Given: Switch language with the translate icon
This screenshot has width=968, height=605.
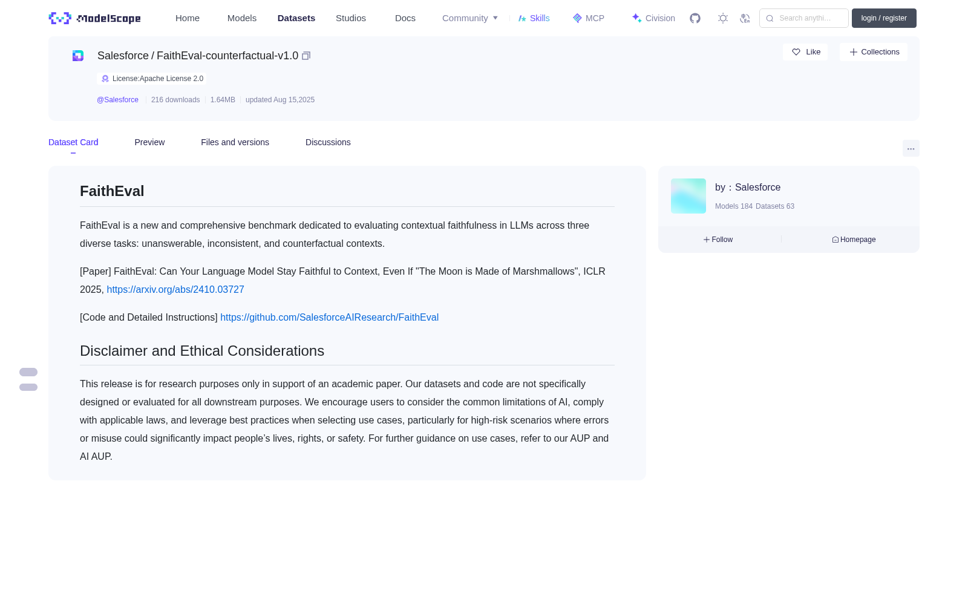Looking at the screenshot, I should 745,18.
